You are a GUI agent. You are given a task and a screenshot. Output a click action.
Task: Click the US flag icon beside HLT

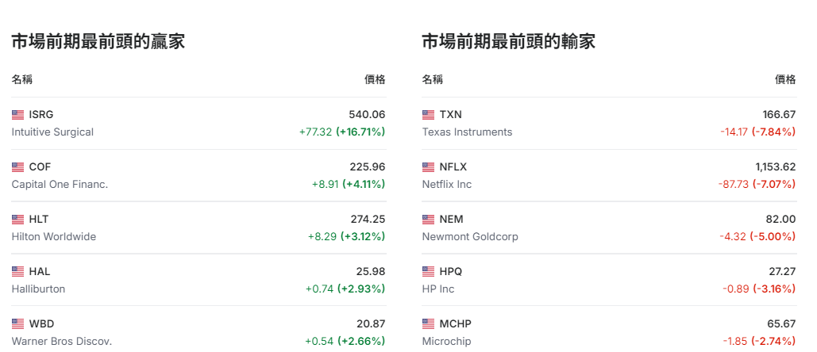[x=17, y=220]
